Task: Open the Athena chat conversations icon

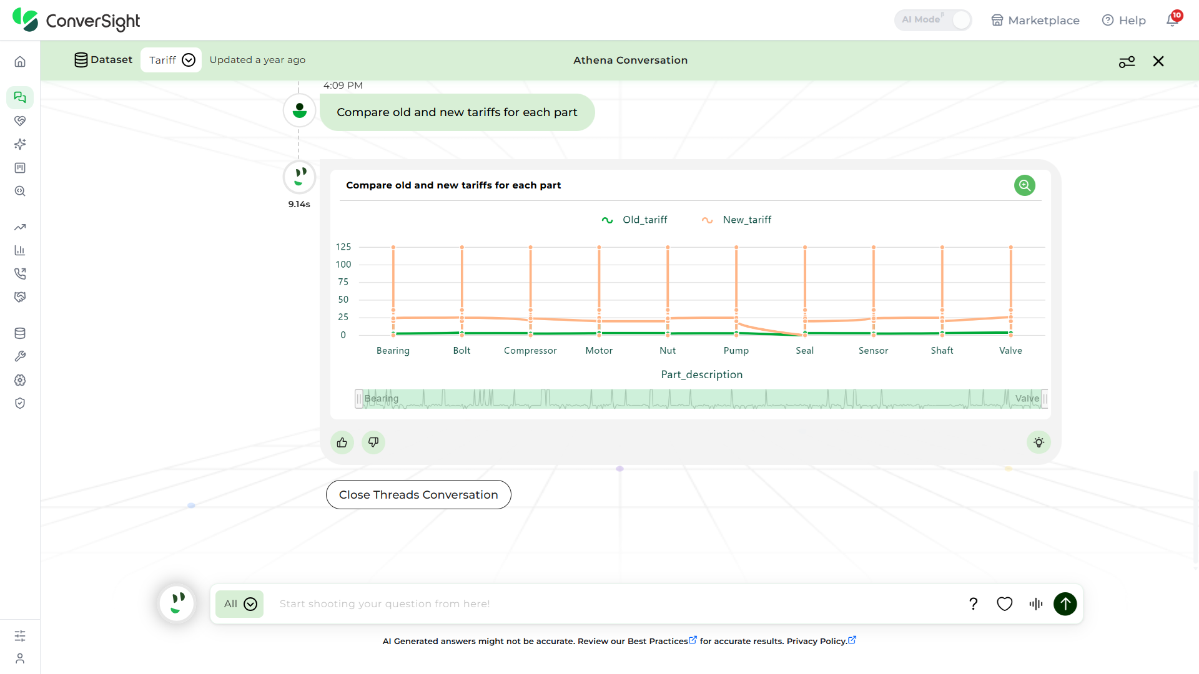Action: pos(20,97)
